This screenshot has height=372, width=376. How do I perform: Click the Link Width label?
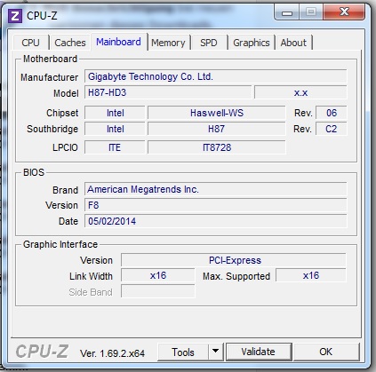(x=91, y=276)
